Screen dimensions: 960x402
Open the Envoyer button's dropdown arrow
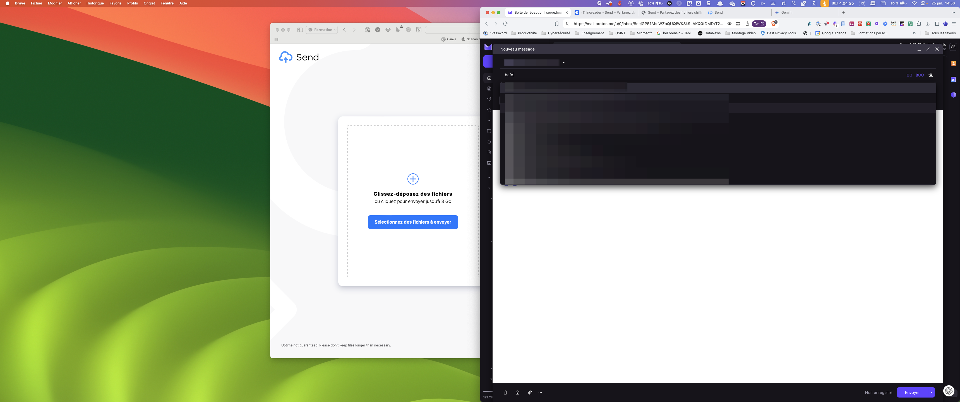pyautogui.click(x=931, y=392)
